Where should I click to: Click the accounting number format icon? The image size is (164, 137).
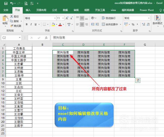tap(126, 24)
